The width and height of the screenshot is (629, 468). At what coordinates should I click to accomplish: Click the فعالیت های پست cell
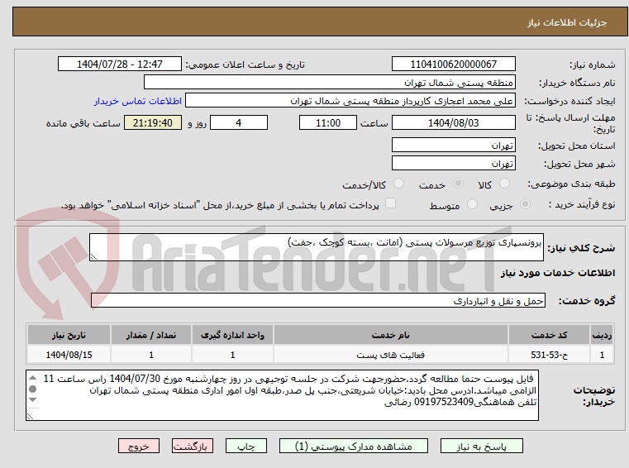[391, 355]
